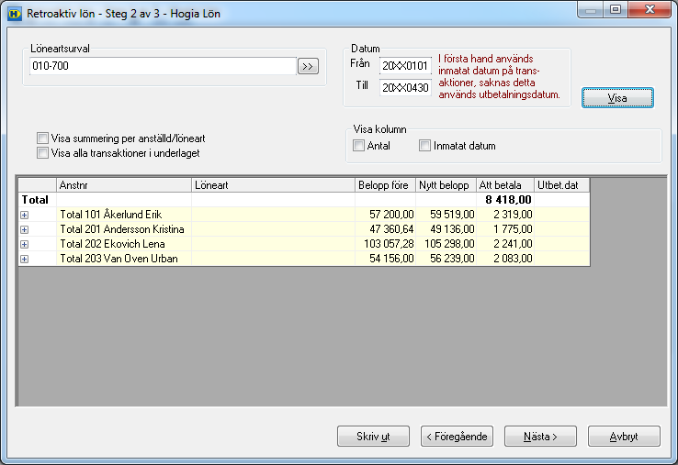Select cell 54 156,00 for Van Oven Urban

[x=385, y=259]
